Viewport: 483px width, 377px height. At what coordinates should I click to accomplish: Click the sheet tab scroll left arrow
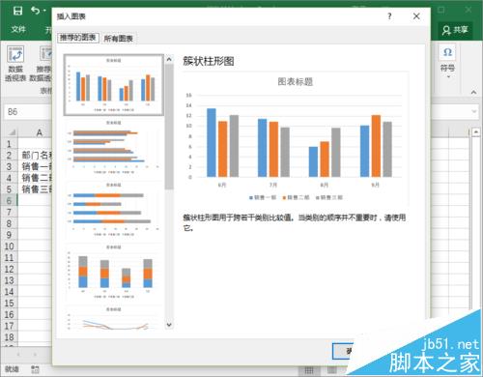(18, 355)
